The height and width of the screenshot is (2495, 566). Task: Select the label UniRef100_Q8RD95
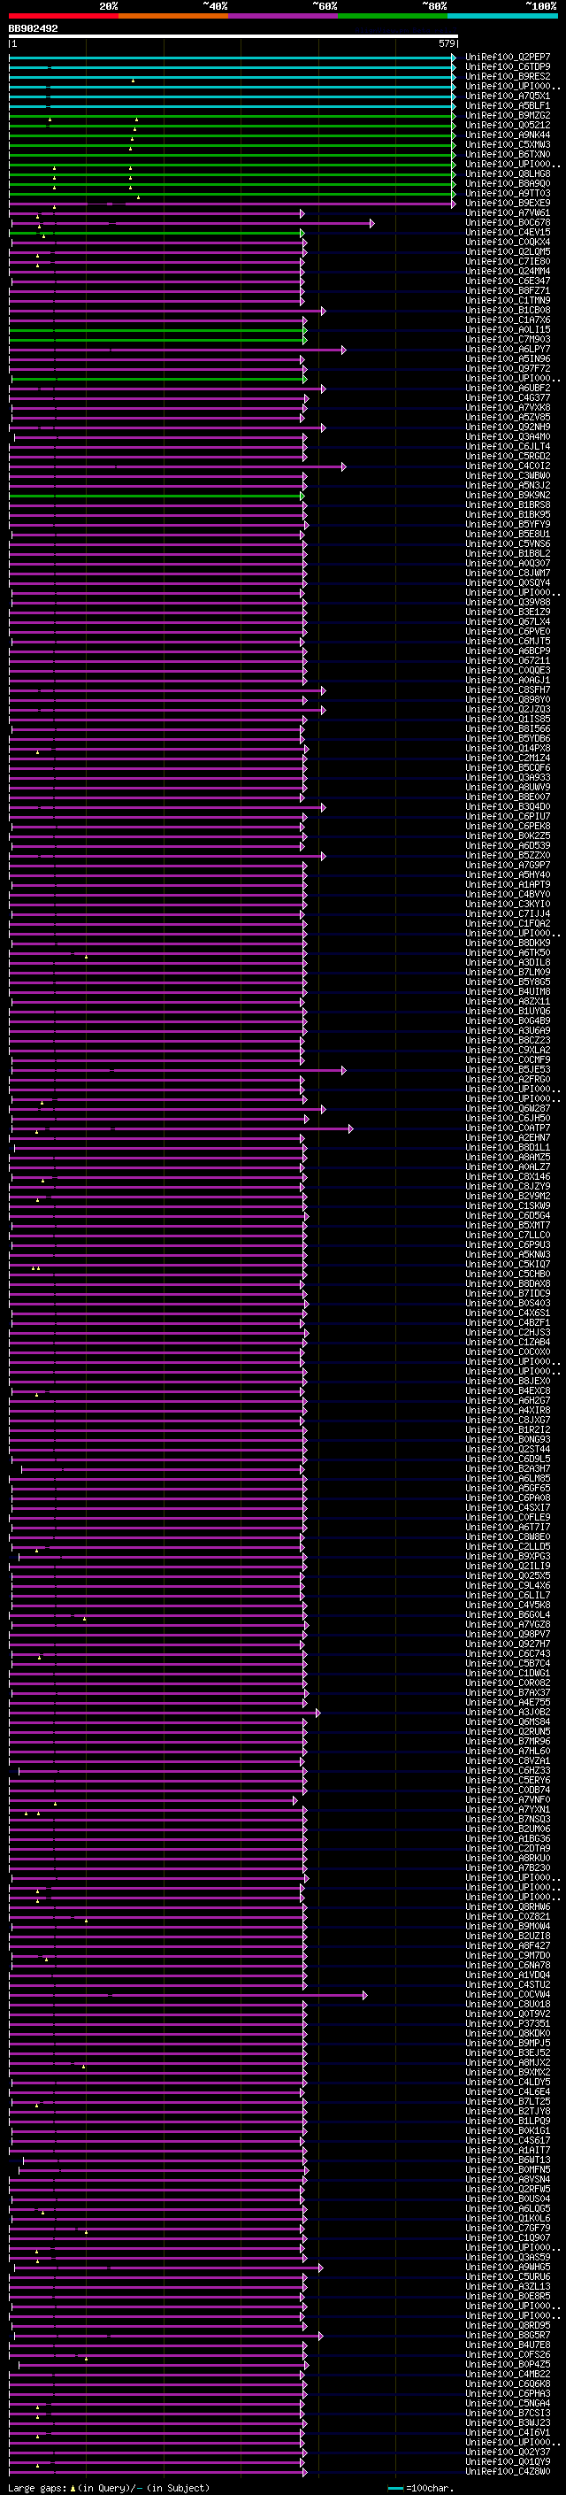[x=507, y=2325]
